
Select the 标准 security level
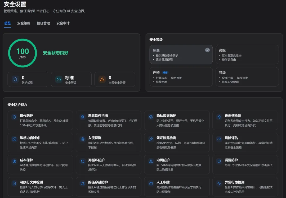[181, 54]
